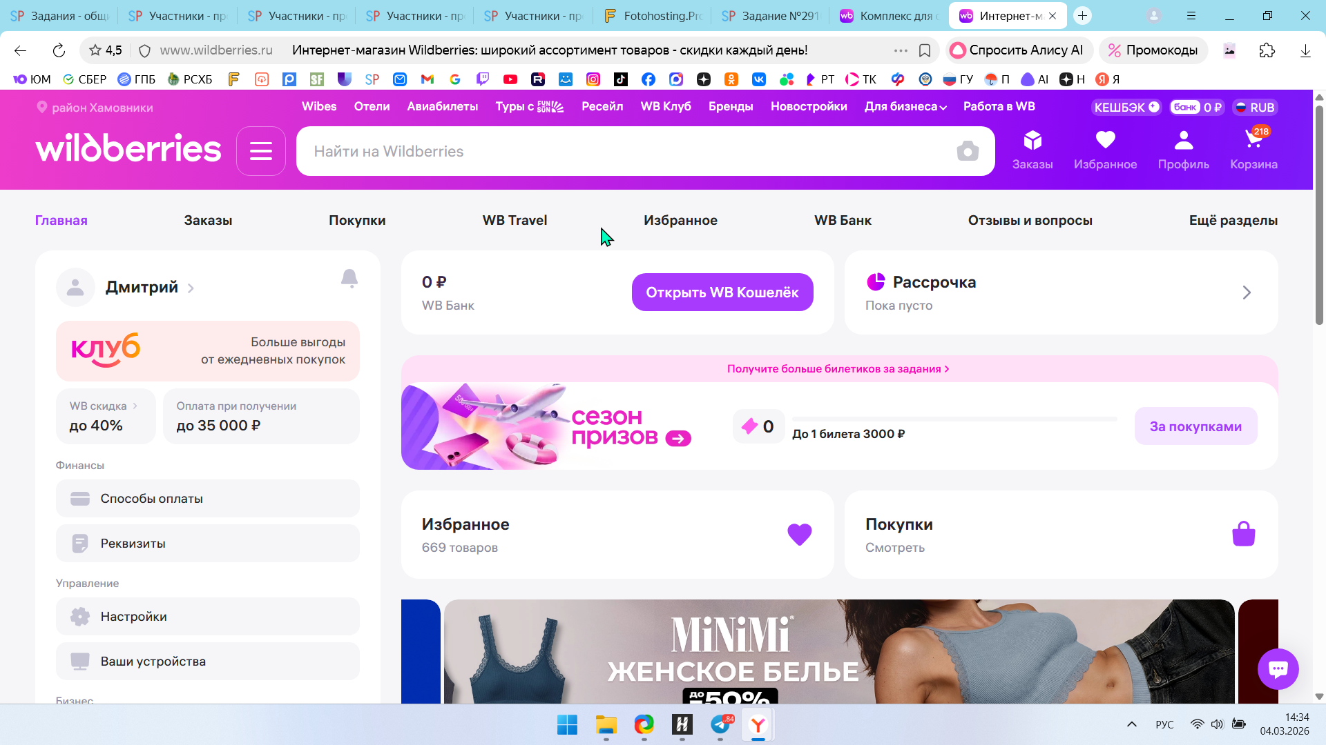
Task: Switch to the WB Travel tab
Action: 515,221
